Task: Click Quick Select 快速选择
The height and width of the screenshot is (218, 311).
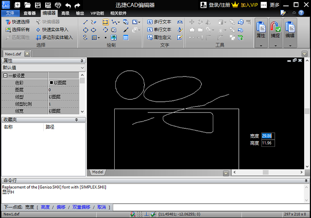Action: (x=17, y=22)
